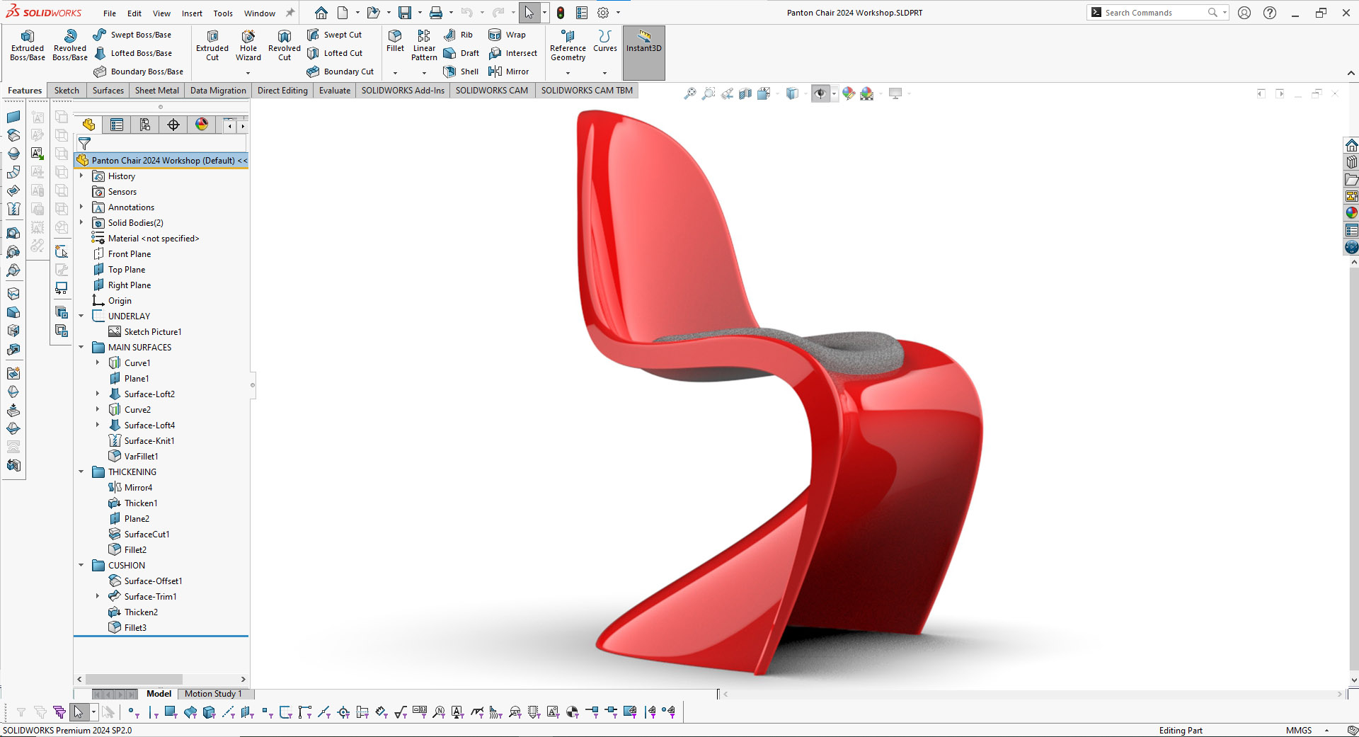
Task: Click the MMGS units status entry
Action: coord(1299,730)
